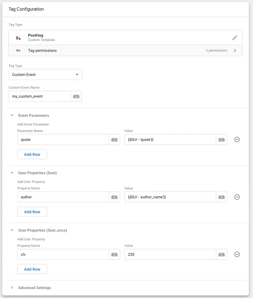The width and height of the screenshot is (253, 298).
Task: Select the Value field containing 230
Action: 167,254
